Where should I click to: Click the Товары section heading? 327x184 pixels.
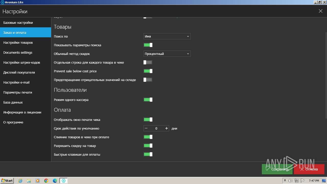click(63, 27)
